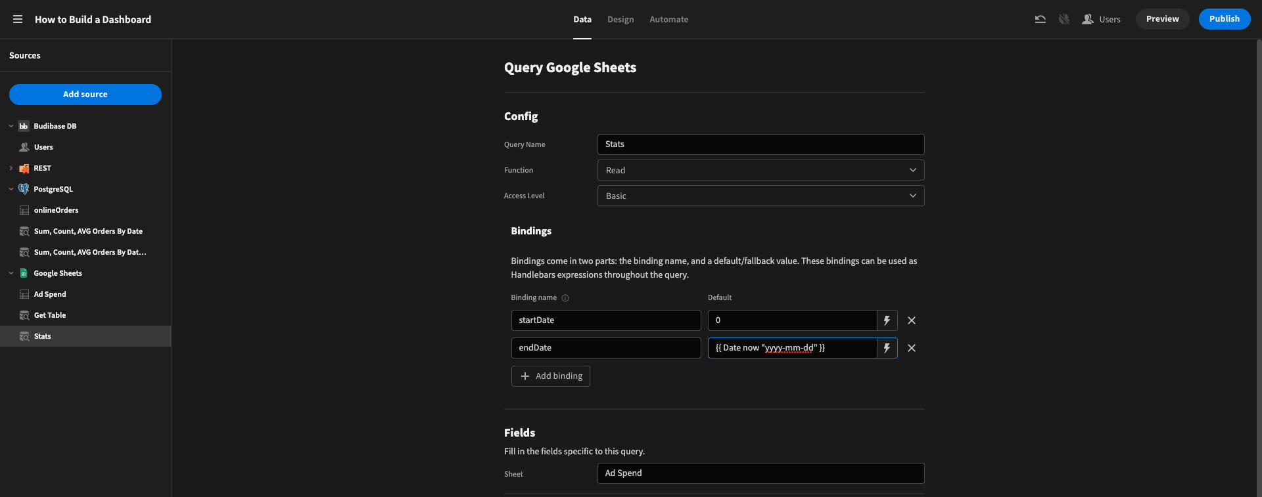This screenshot has height=497, width=1262.
Task: Click the Query Name field containing Stats
Action: pyautogui.click(x=760, y=144)
